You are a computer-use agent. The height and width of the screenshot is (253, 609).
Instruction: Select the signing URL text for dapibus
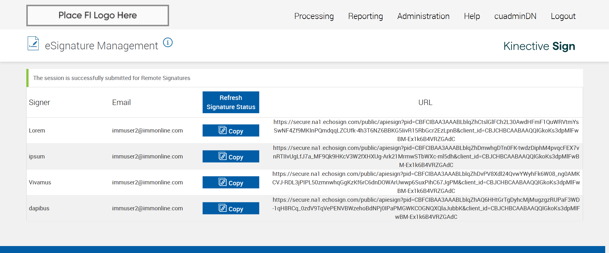(426, 208)
